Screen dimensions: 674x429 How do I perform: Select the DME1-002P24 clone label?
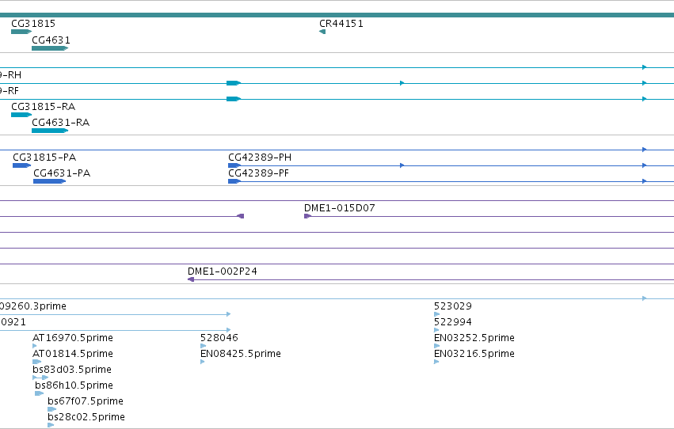[x=223, y=271]
